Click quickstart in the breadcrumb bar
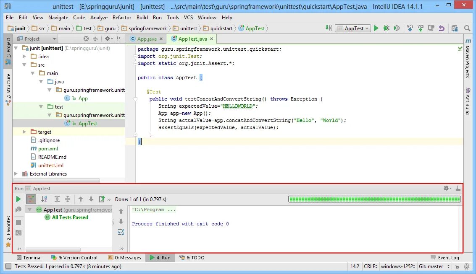The width and height of the screenshot is (476, 274). 218,28
